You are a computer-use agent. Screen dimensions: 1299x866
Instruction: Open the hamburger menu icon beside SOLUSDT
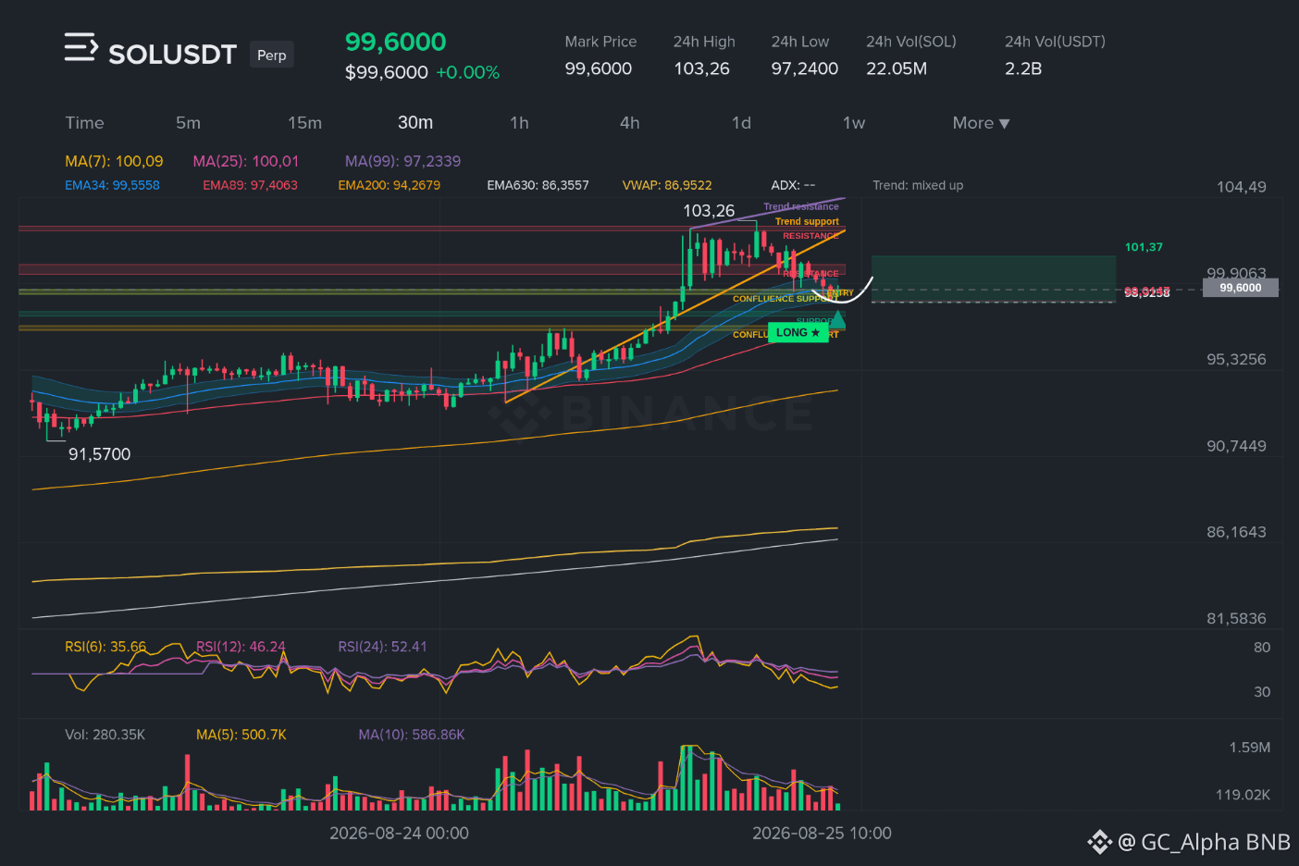tap(80, 47)
